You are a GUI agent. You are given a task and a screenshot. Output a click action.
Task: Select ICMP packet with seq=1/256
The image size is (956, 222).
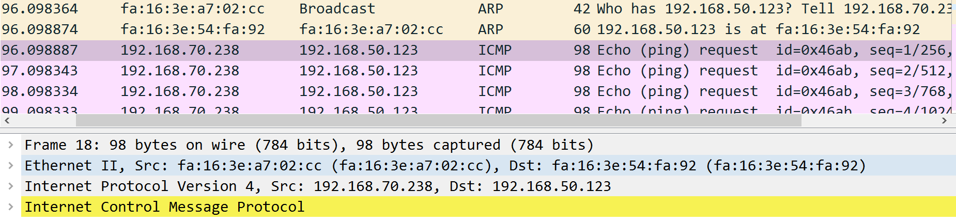tap(475, 51)
